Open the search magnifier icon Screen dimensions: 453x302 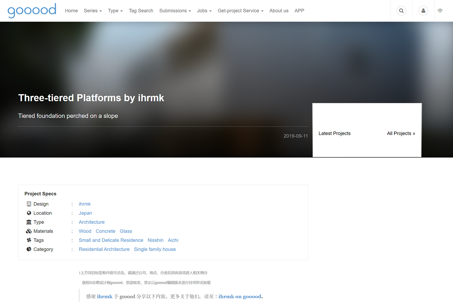[x=401, y=11]
